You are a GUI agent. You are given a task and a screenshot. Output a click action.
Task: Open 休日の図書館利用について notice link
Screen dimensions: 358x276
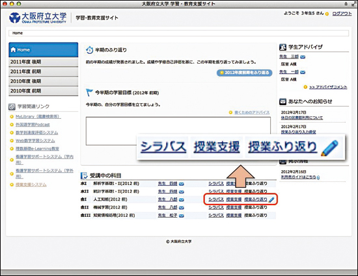point(302,118)
